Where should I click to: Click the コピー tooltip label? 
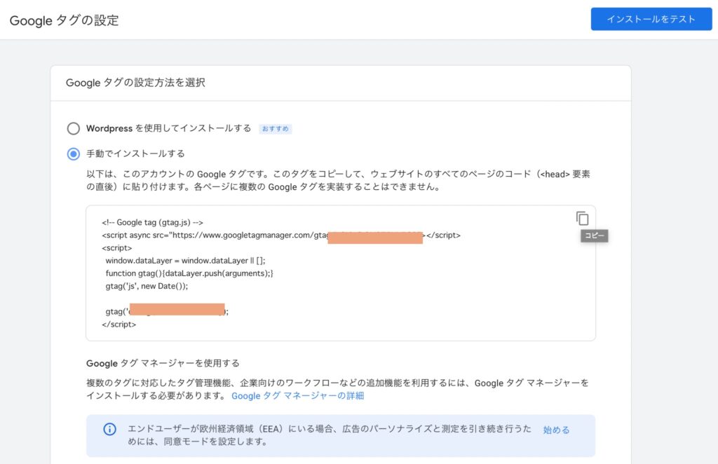pos(595,236)
